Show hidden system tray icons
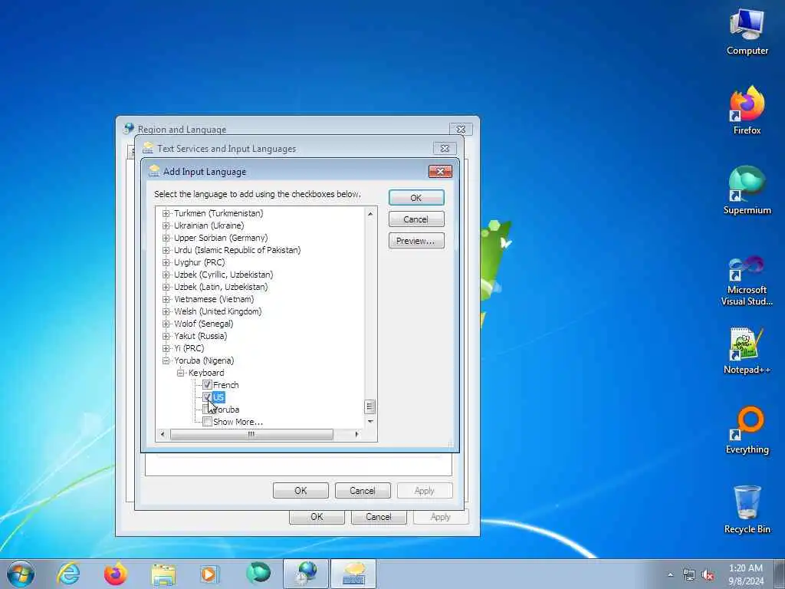This screenshot has width=785, height=589. point(670,575)
